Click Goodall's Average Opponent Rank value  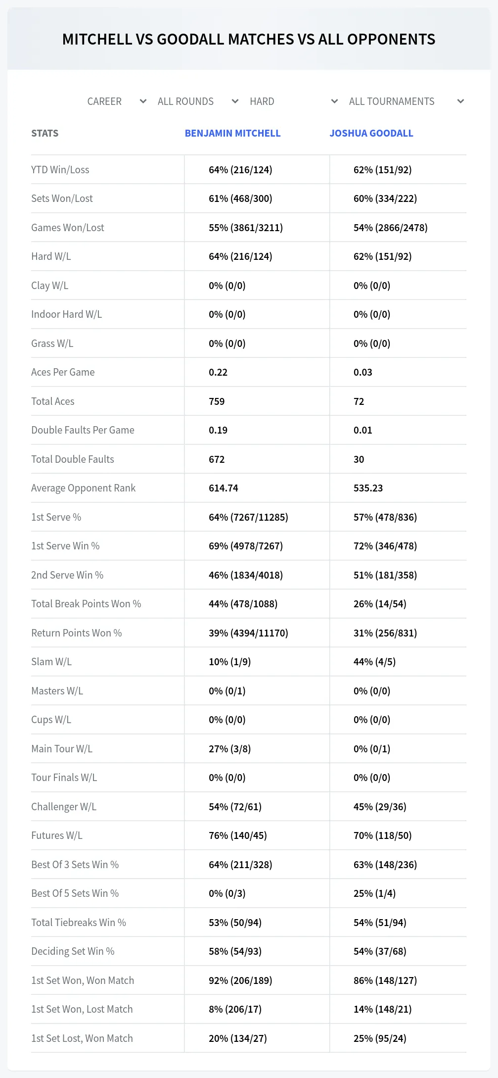point(368,488)
